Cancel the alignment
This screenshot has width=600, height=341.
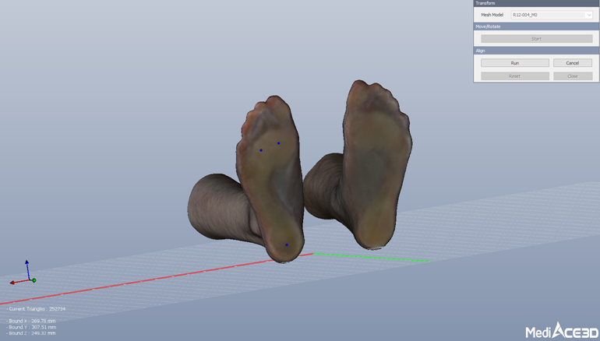tap(573, 63)
